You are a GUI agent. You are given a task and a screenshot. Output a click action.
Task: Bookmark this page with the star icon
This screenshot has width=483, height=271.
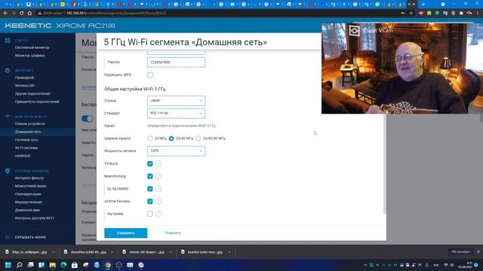click(411, 14)
